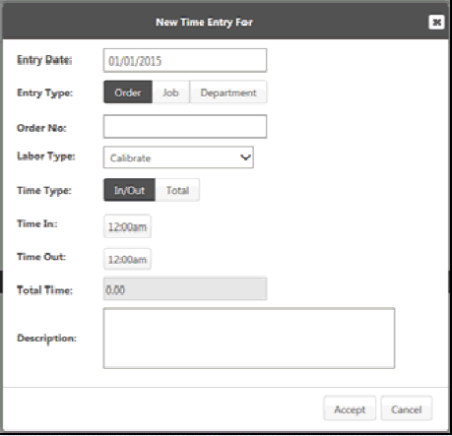Click the greyed Total Time field
Viewport: 452px width, 436px height.
pyautogui.click(x=185, y=289)
